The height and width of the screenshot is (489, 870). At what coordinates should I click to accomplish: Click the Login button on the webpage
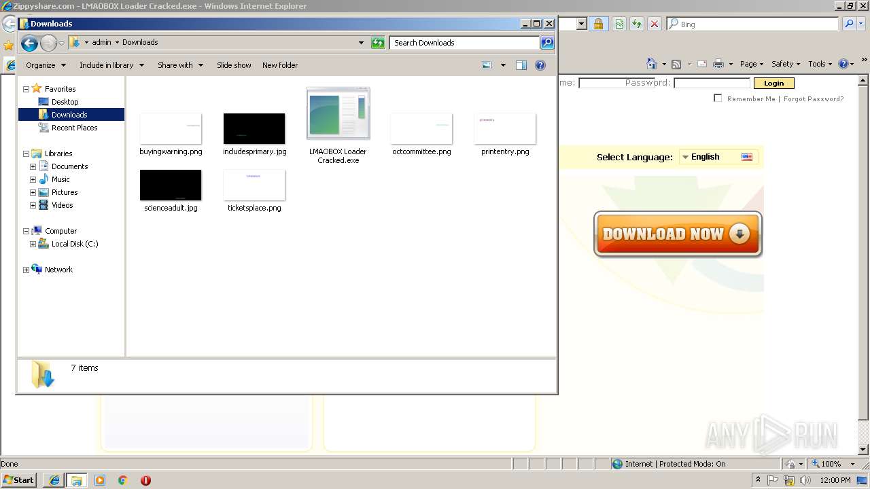pyautogui.click(x=773, y=83)
